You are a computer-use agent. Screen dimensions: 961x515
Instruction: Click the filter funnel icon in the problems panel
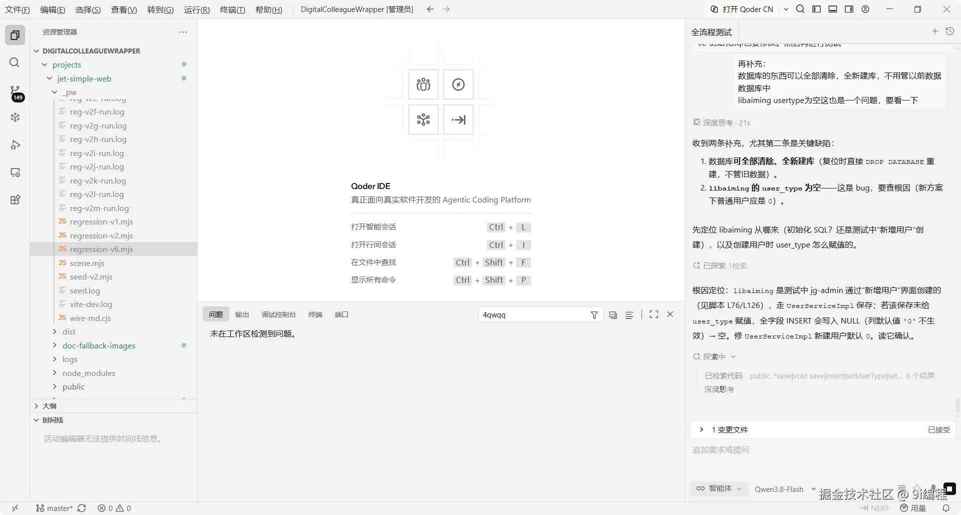pyautogui.click(x=594, y=315)
